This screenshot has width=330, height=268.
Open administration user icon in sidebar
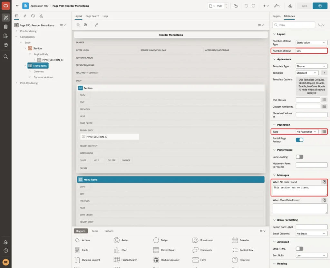(6, 242)
